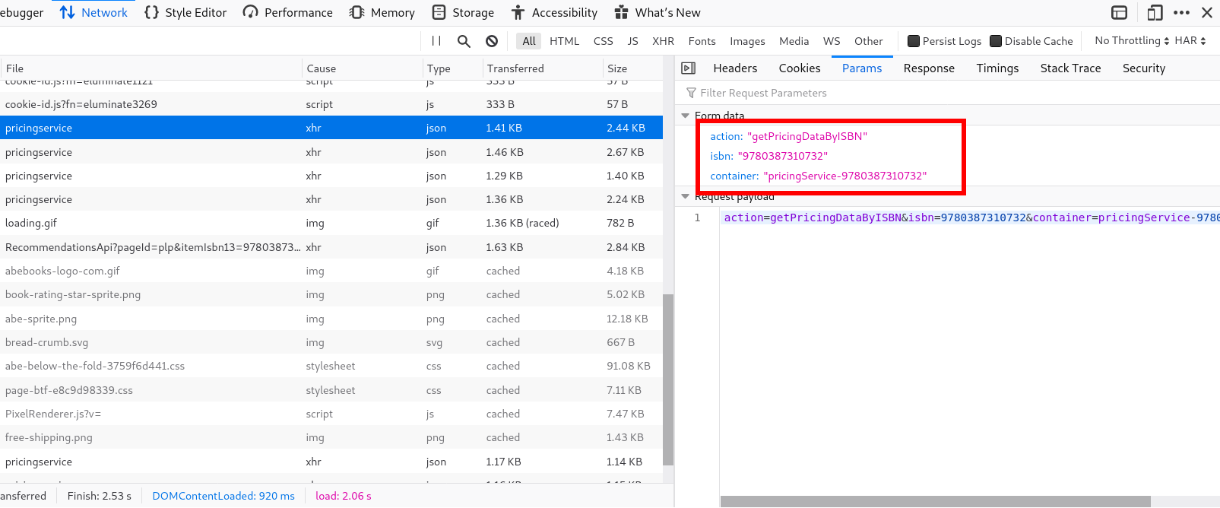Image resolution: width=1220 pixels, height=508 pixels.
Task: Select abebooks-logo-com.gif request
Action: [331, 271]
